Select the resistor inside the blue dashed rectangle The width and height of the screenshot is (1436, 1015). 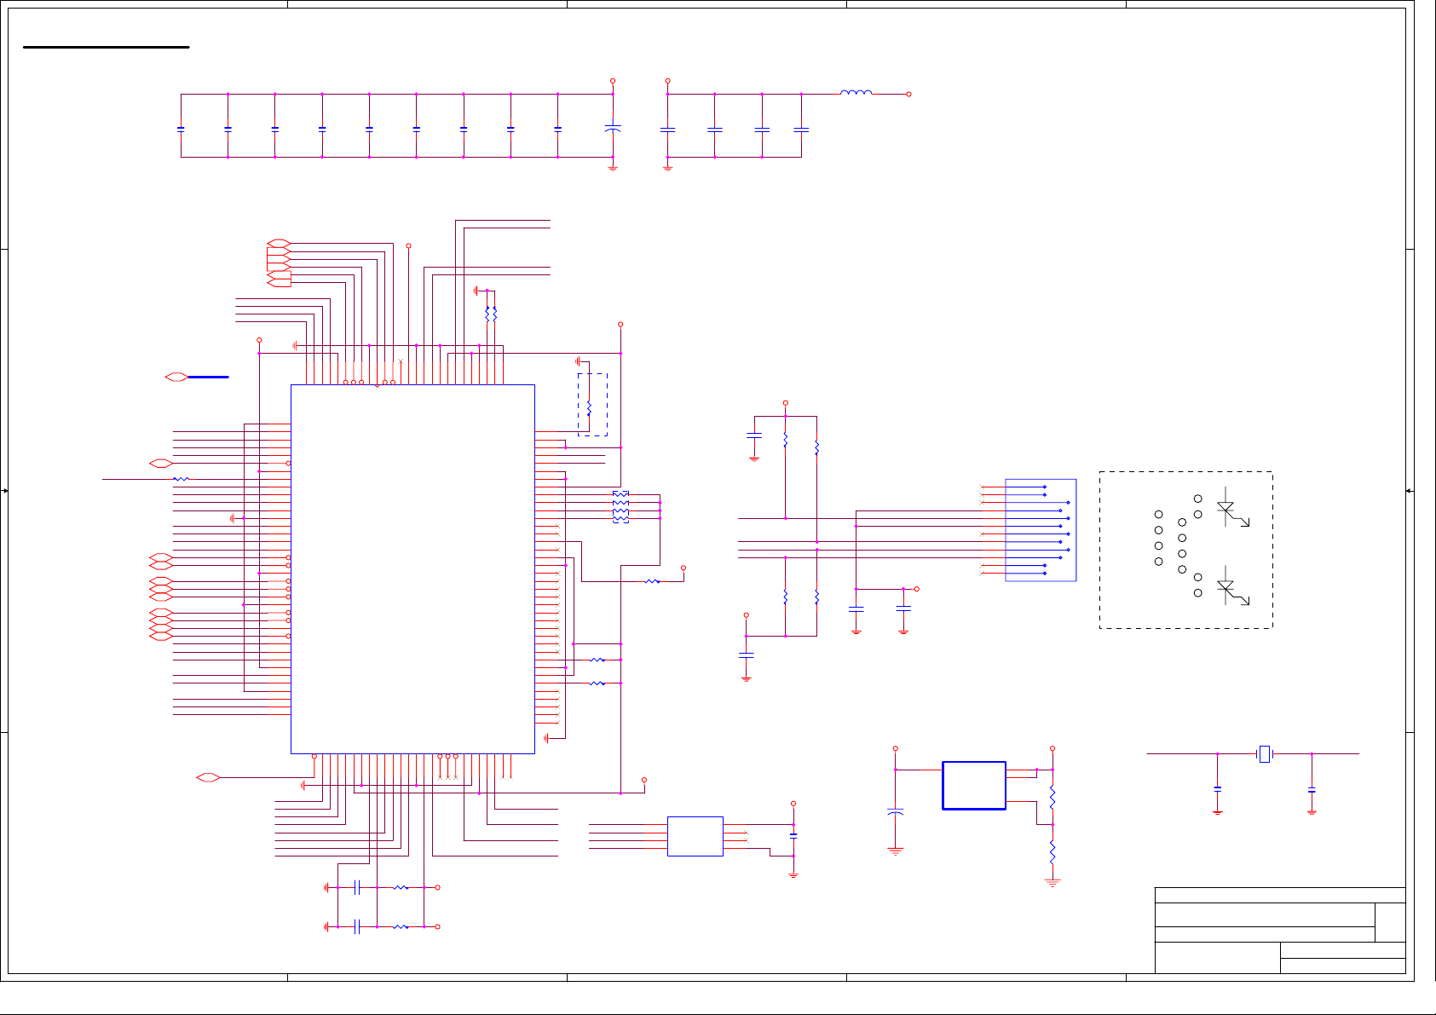pyautogui.click(x=589, y=407)
